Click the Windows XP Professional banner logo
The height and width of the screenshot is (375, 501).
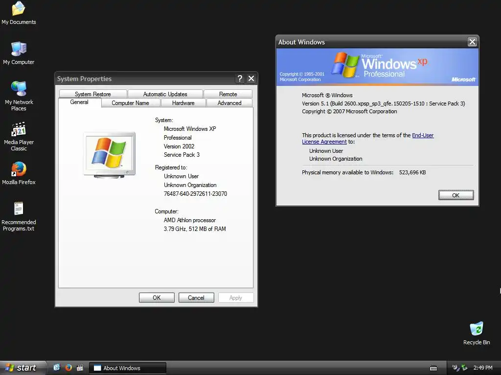379,65
